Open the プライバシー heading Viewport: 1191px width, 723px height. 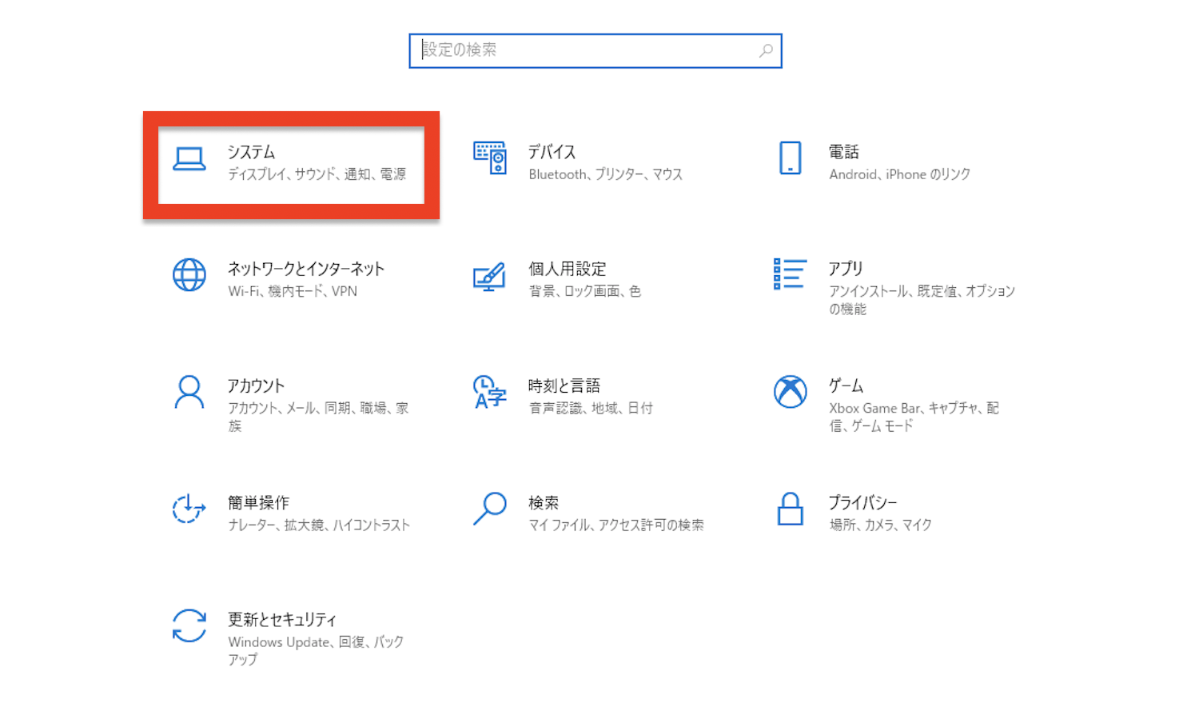tap(863, 502)
